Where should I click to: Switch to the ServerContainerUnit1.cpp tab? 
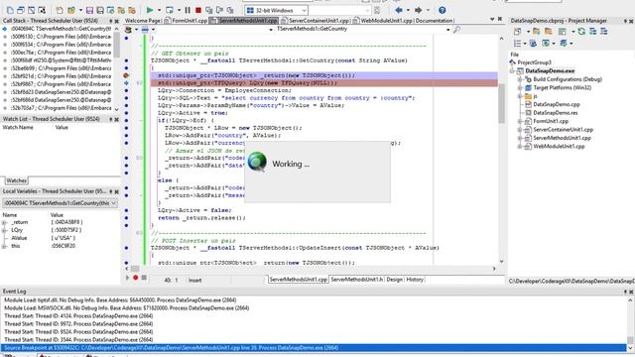pos(316,20)
